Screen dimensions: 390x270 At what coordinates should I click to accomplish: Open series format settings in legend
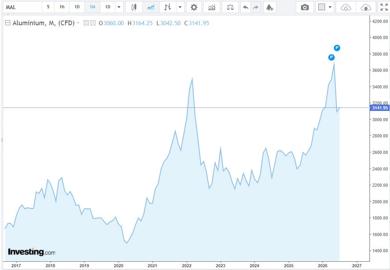(93, 23)
